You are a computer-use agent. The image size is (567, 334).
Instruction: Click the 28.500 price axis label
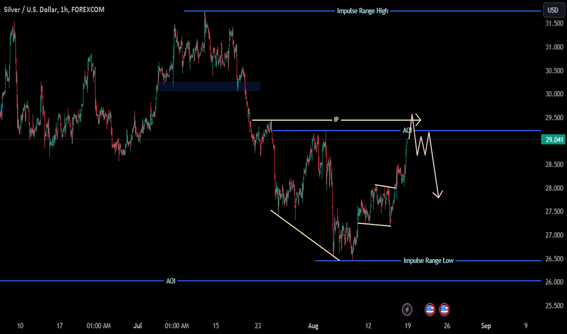554,165
